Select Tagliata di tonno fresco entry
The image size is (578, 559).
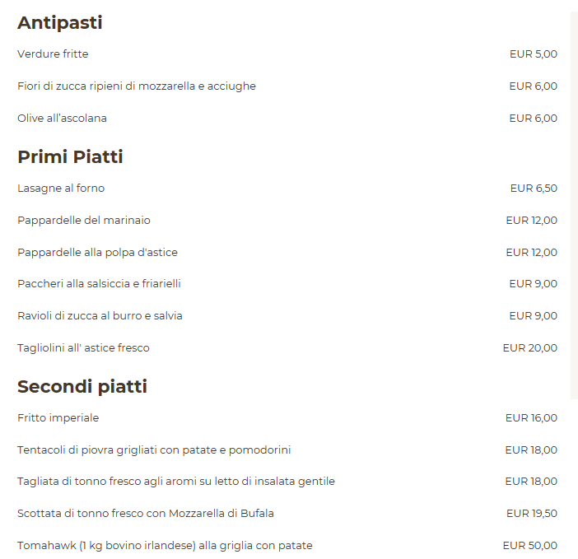(x=176, y=482)
